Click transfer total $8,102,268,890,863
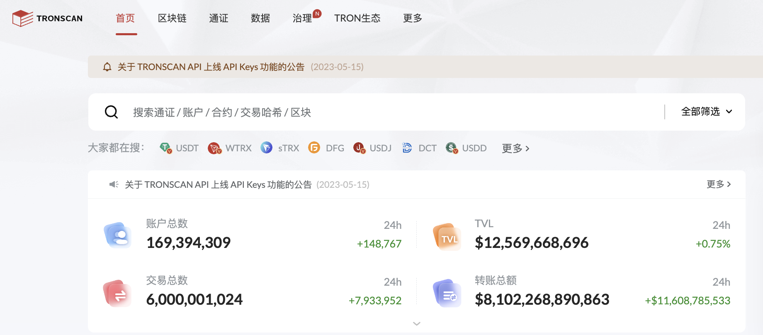 (x=542, y=299)
